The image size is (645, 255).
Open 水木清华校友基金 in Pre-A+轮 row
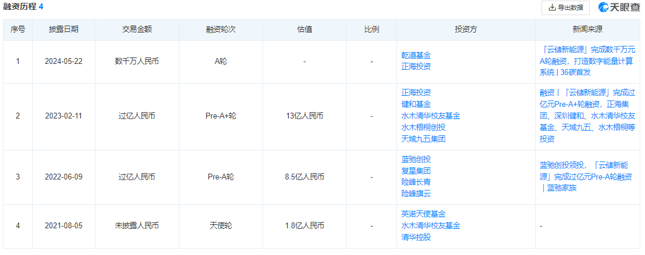click(430, 116)
